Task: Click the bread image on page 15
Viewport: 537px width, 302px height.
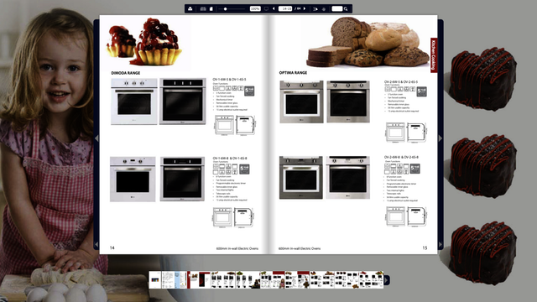Action: tap(368, 42)
